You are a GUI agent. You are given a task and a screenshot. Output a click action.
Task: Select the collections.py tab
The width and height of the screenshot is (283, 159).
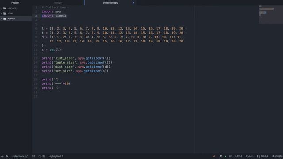(111, 3)
